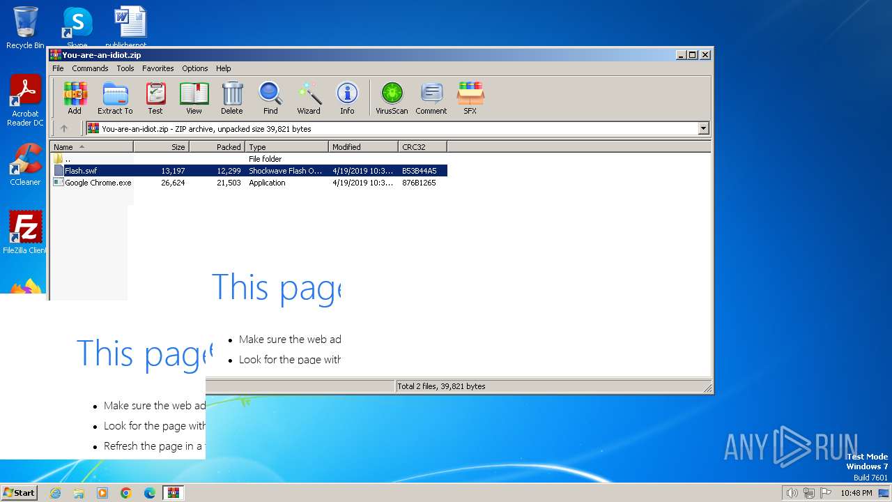Click the Delete trash can icon
Viewport: 892px width, 502px height.
click(x=232, y=98)
